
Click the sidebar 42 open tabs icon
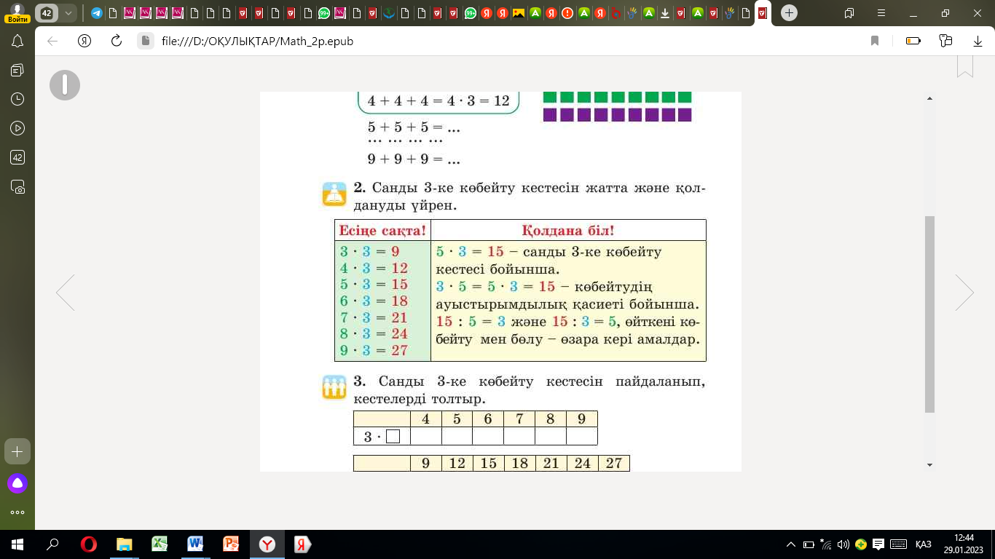point(17,157)
